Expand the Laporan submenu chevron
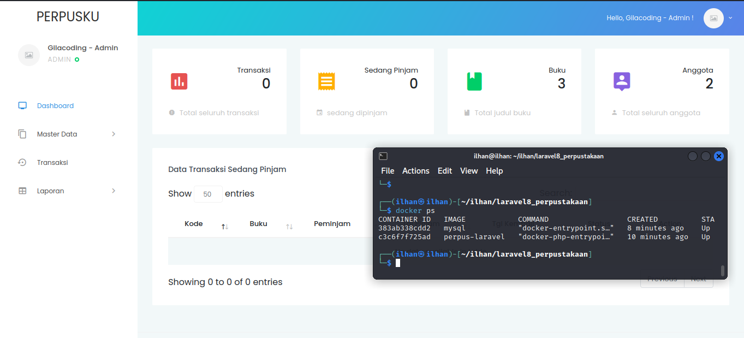The width and height of the screenshot is (744, 338). coord(114,191)
